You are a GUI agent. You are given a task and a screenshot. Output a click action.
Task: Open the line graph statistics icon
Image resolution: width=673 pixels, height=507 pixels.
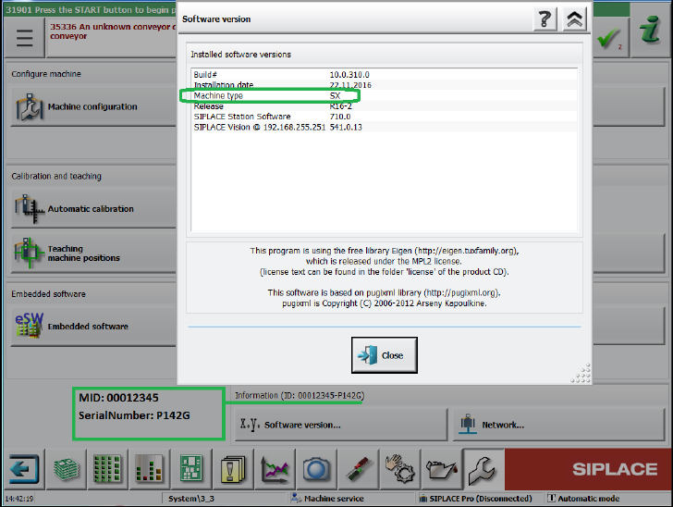click(x=275, y=469)
